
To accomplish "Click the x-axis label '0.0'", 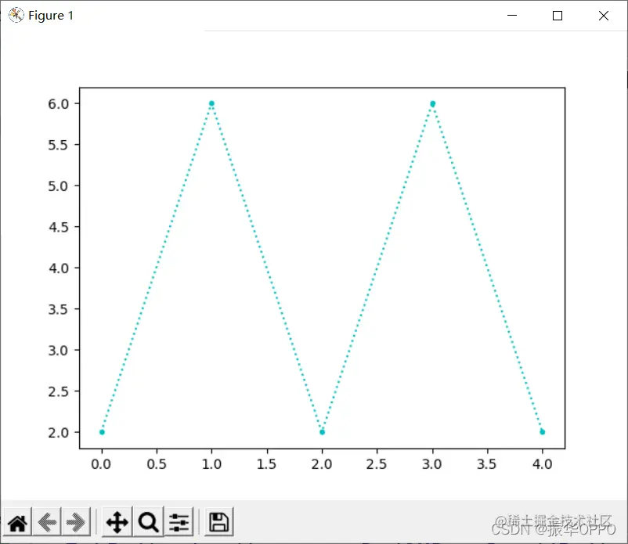I will click(x=101, y=464).
